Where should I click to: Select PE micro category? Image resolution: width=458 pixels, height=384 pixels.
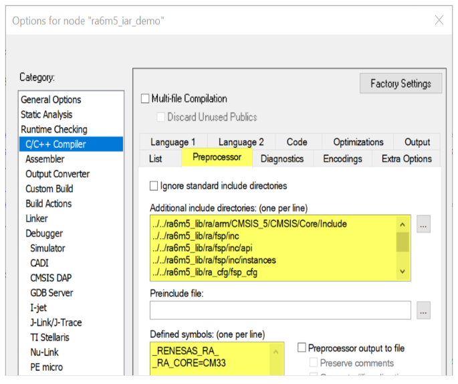click(x=46, y=367)
